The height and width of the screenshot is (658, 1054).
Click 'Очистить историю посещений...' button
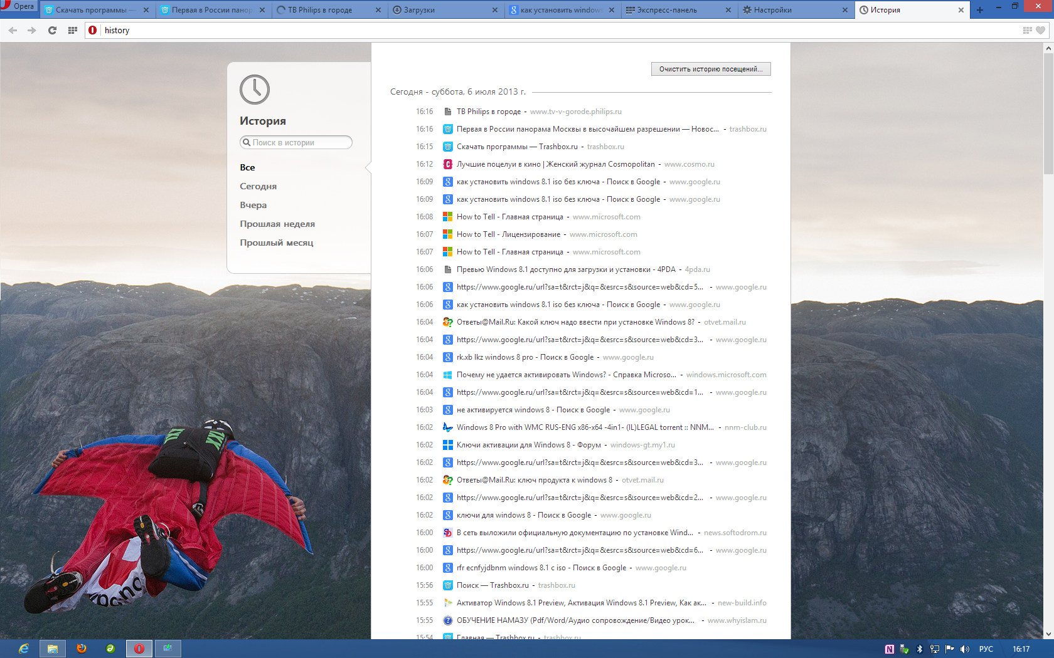click(711, 69)
